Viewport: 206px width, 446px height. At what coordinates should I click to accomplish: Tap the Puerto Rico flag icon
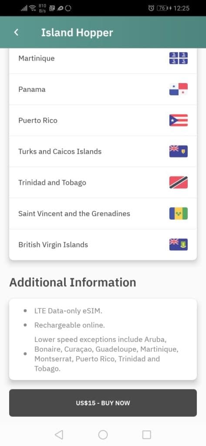[x=179, y=120]
